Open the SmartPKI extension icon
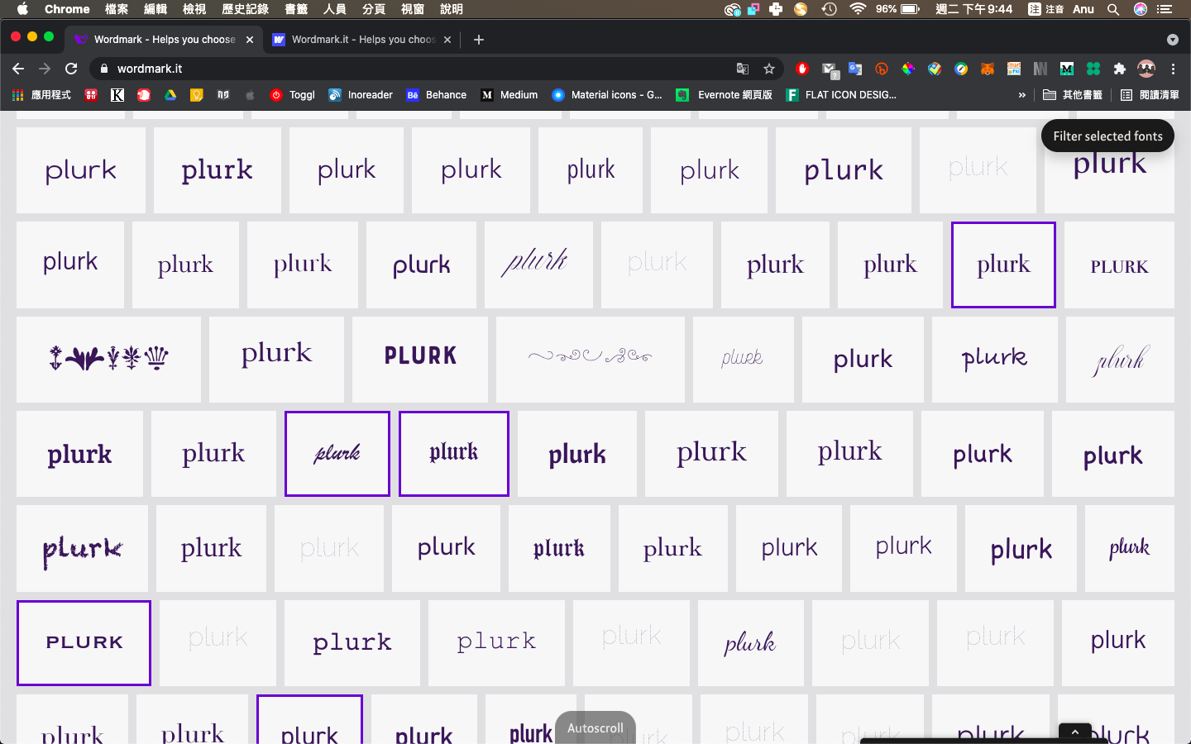 pos(1014,69)
